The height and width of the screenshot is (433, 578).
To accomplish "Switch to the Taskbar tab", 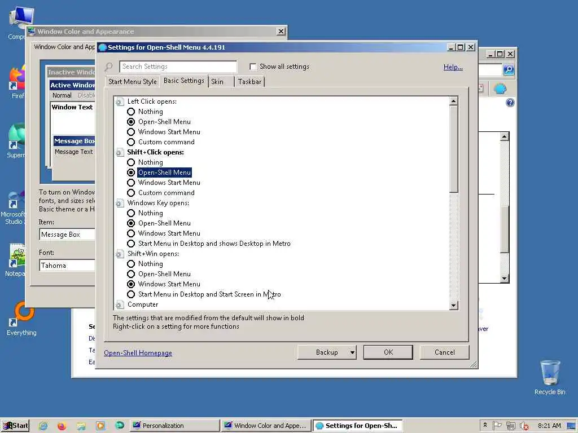I will click(x=249, y=82).
